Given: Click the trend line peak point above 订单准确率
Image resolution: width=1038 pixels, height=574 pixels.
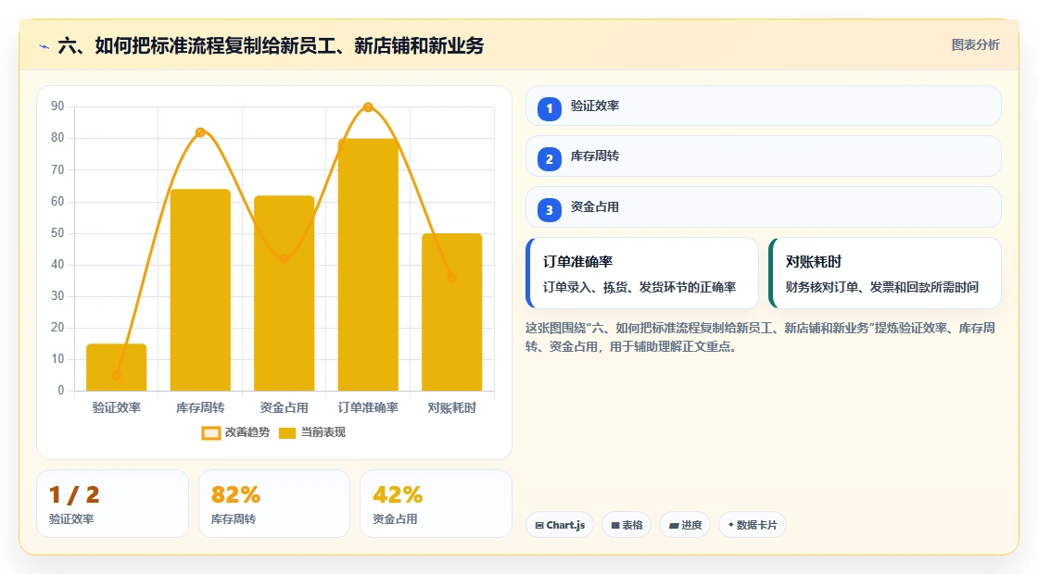Looking at the screenshot, I should click(x=368, y=107).
